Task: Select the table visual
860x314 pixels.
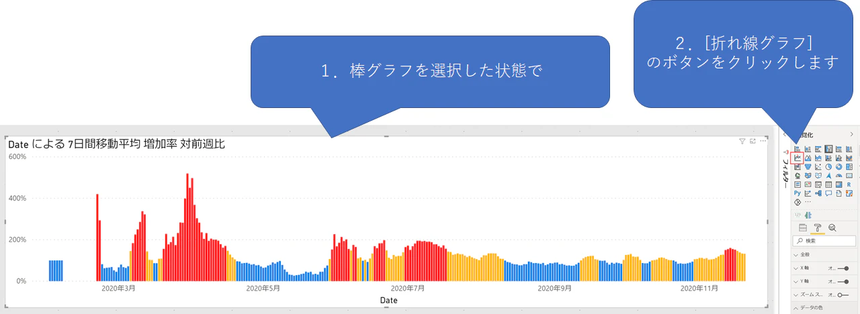Action: coord(828,185)
